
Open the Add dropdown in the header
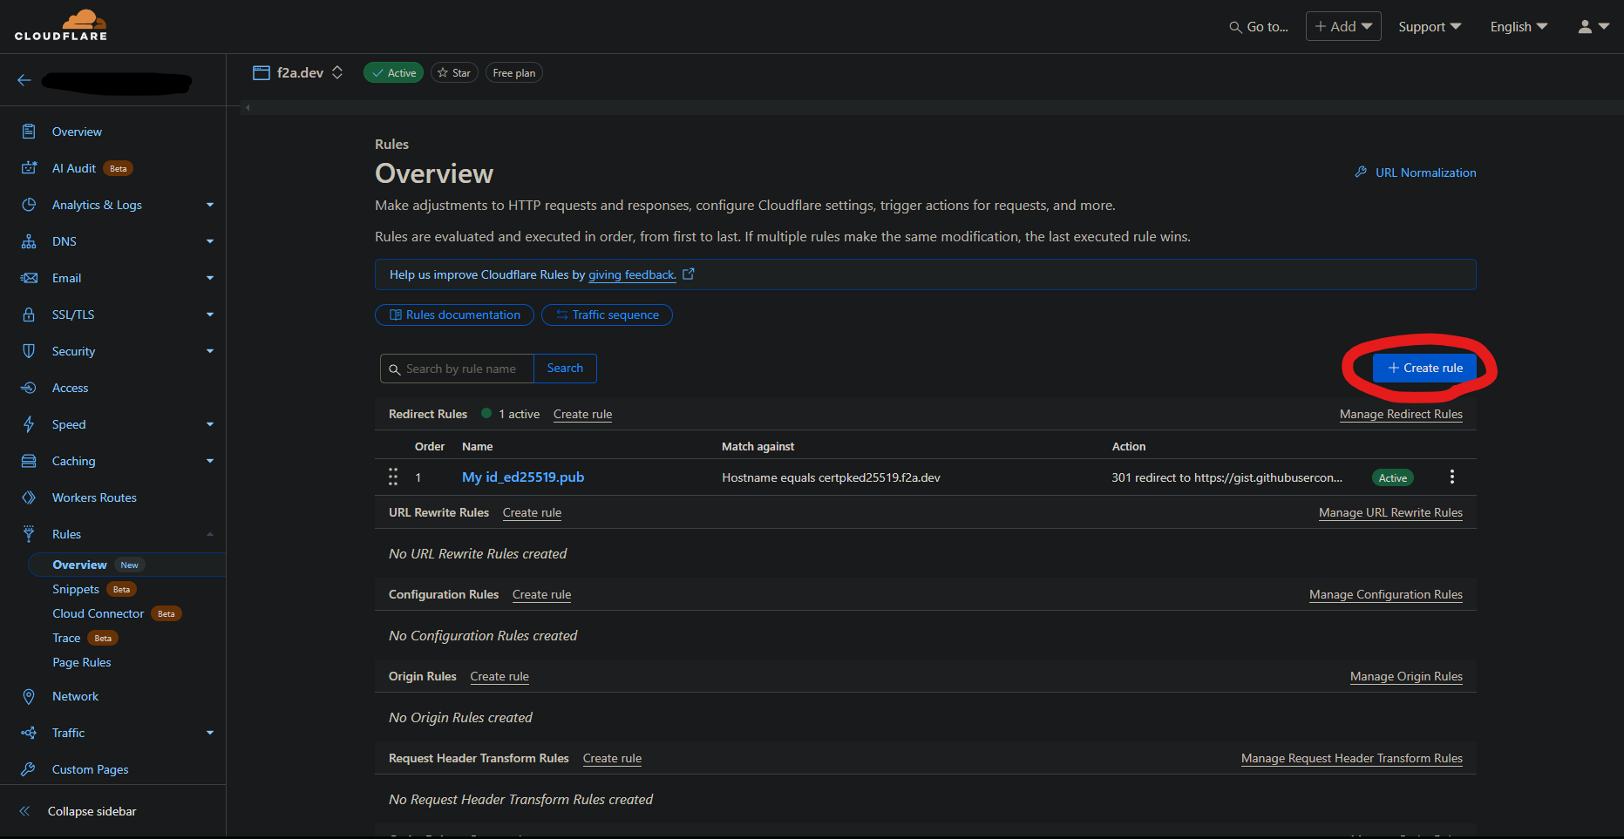[1342, 27]
